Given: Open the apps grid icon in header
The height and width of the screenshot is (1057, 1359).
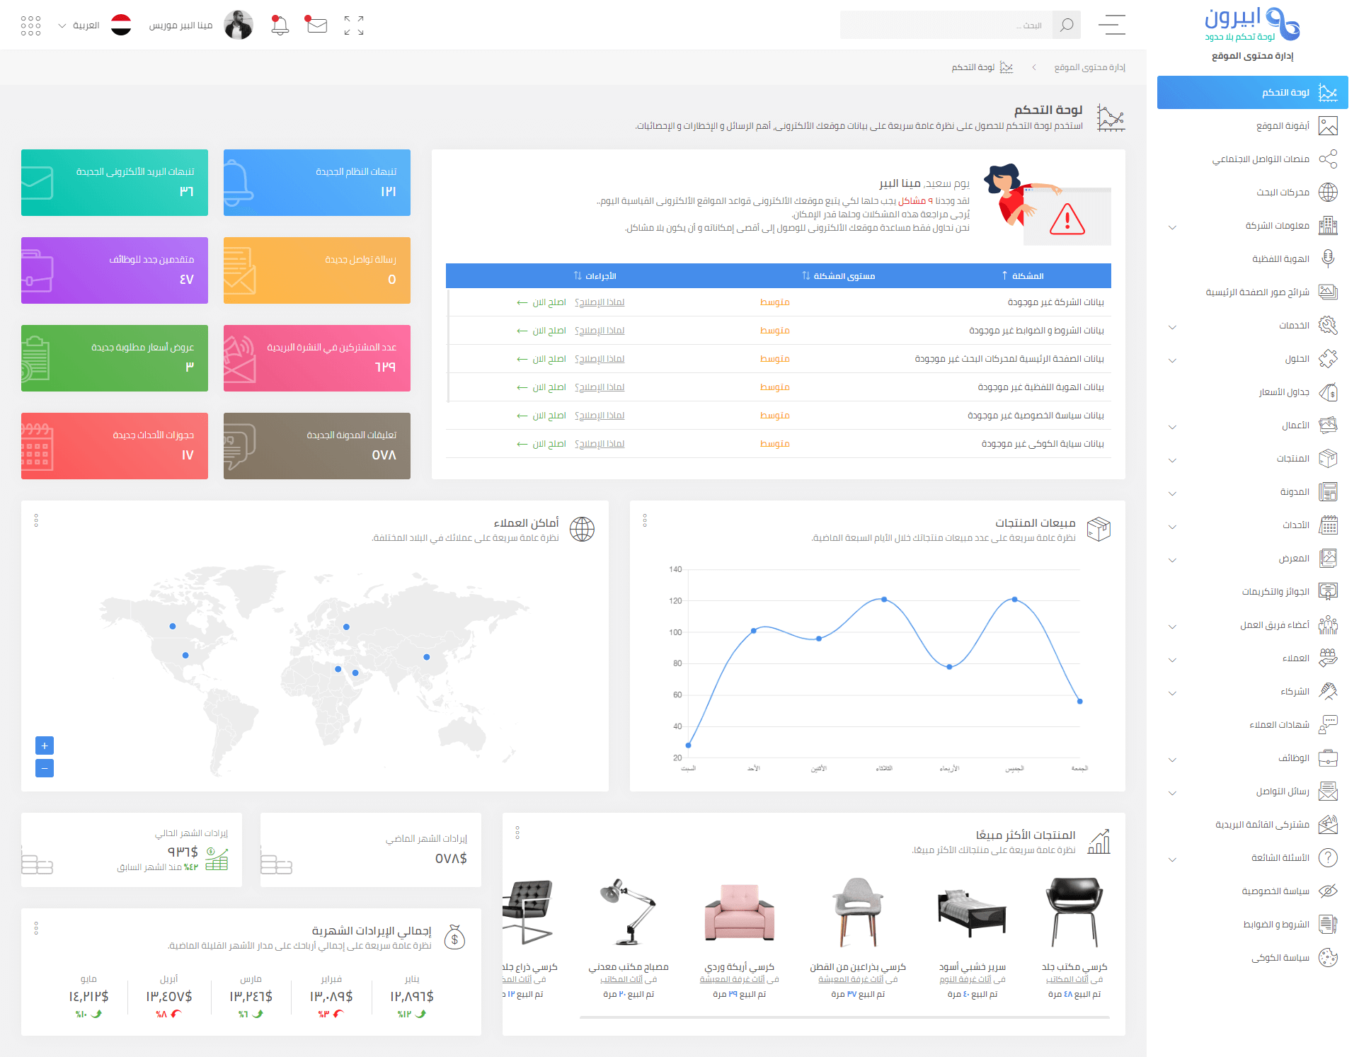Looking at the screenshot, I should pos(30,25).
